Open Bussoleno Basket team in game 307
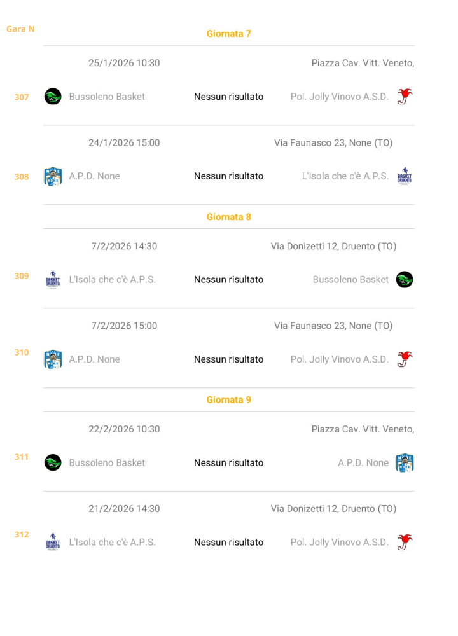This screenshot has height=636, width=458. [107, 97]
